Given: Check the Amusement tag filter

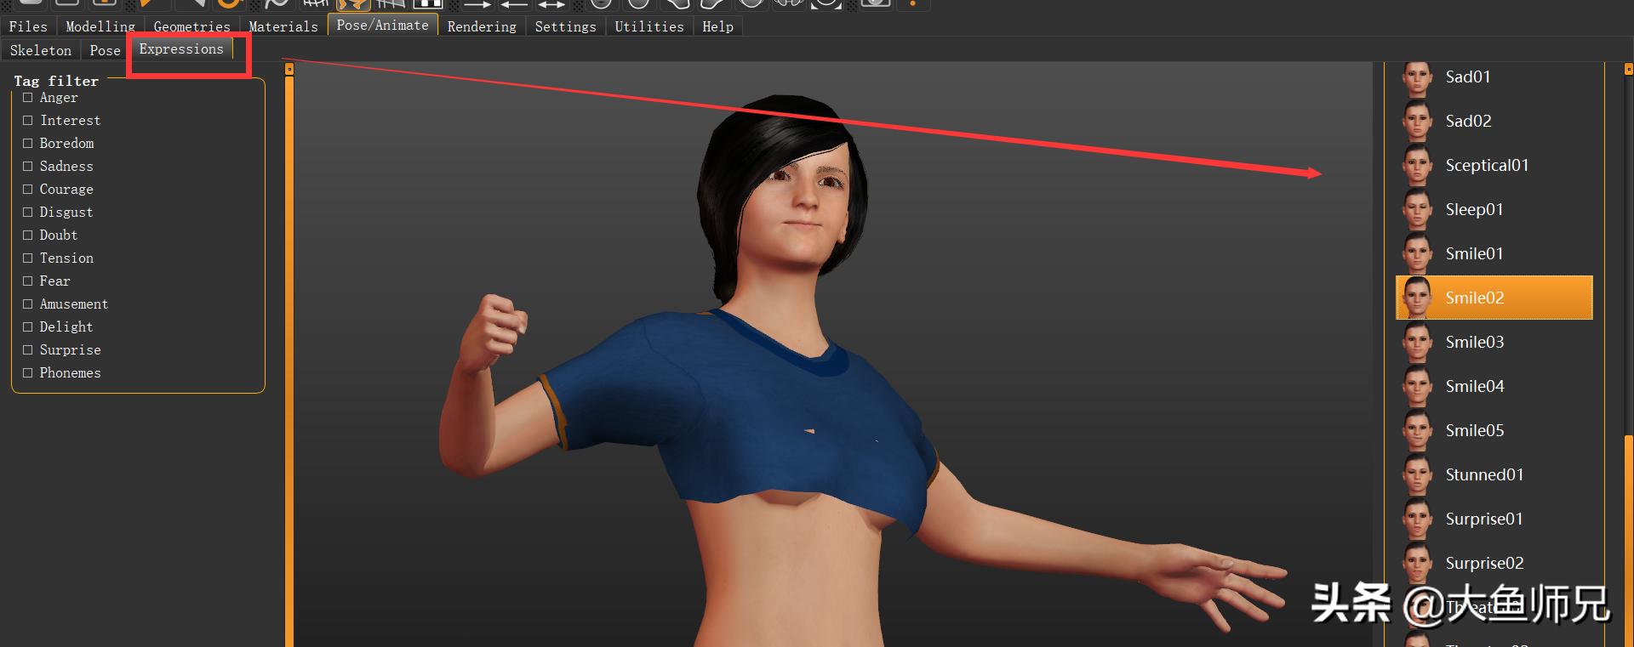Looking at the screenshot, I should [28, 304].
